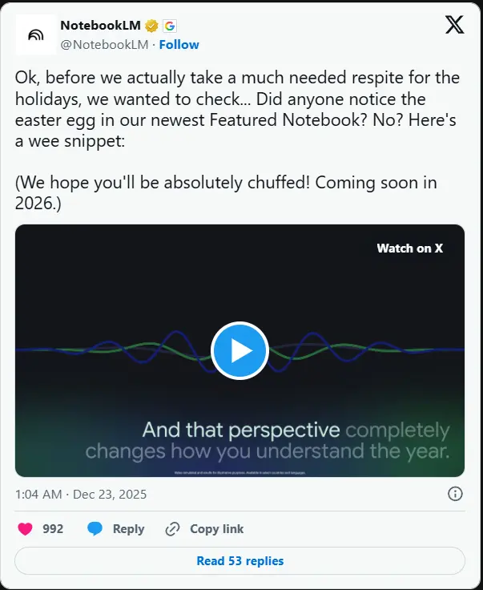The height and width of the screenshot is (590, 483).
Task: Click the @NotebookLM handle
Action: click(x=104, y=45)
